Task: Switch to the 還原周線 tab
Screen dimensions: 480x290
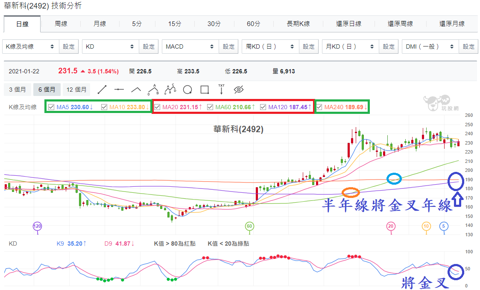Action: pyautogui.click(x=400, y=23)
